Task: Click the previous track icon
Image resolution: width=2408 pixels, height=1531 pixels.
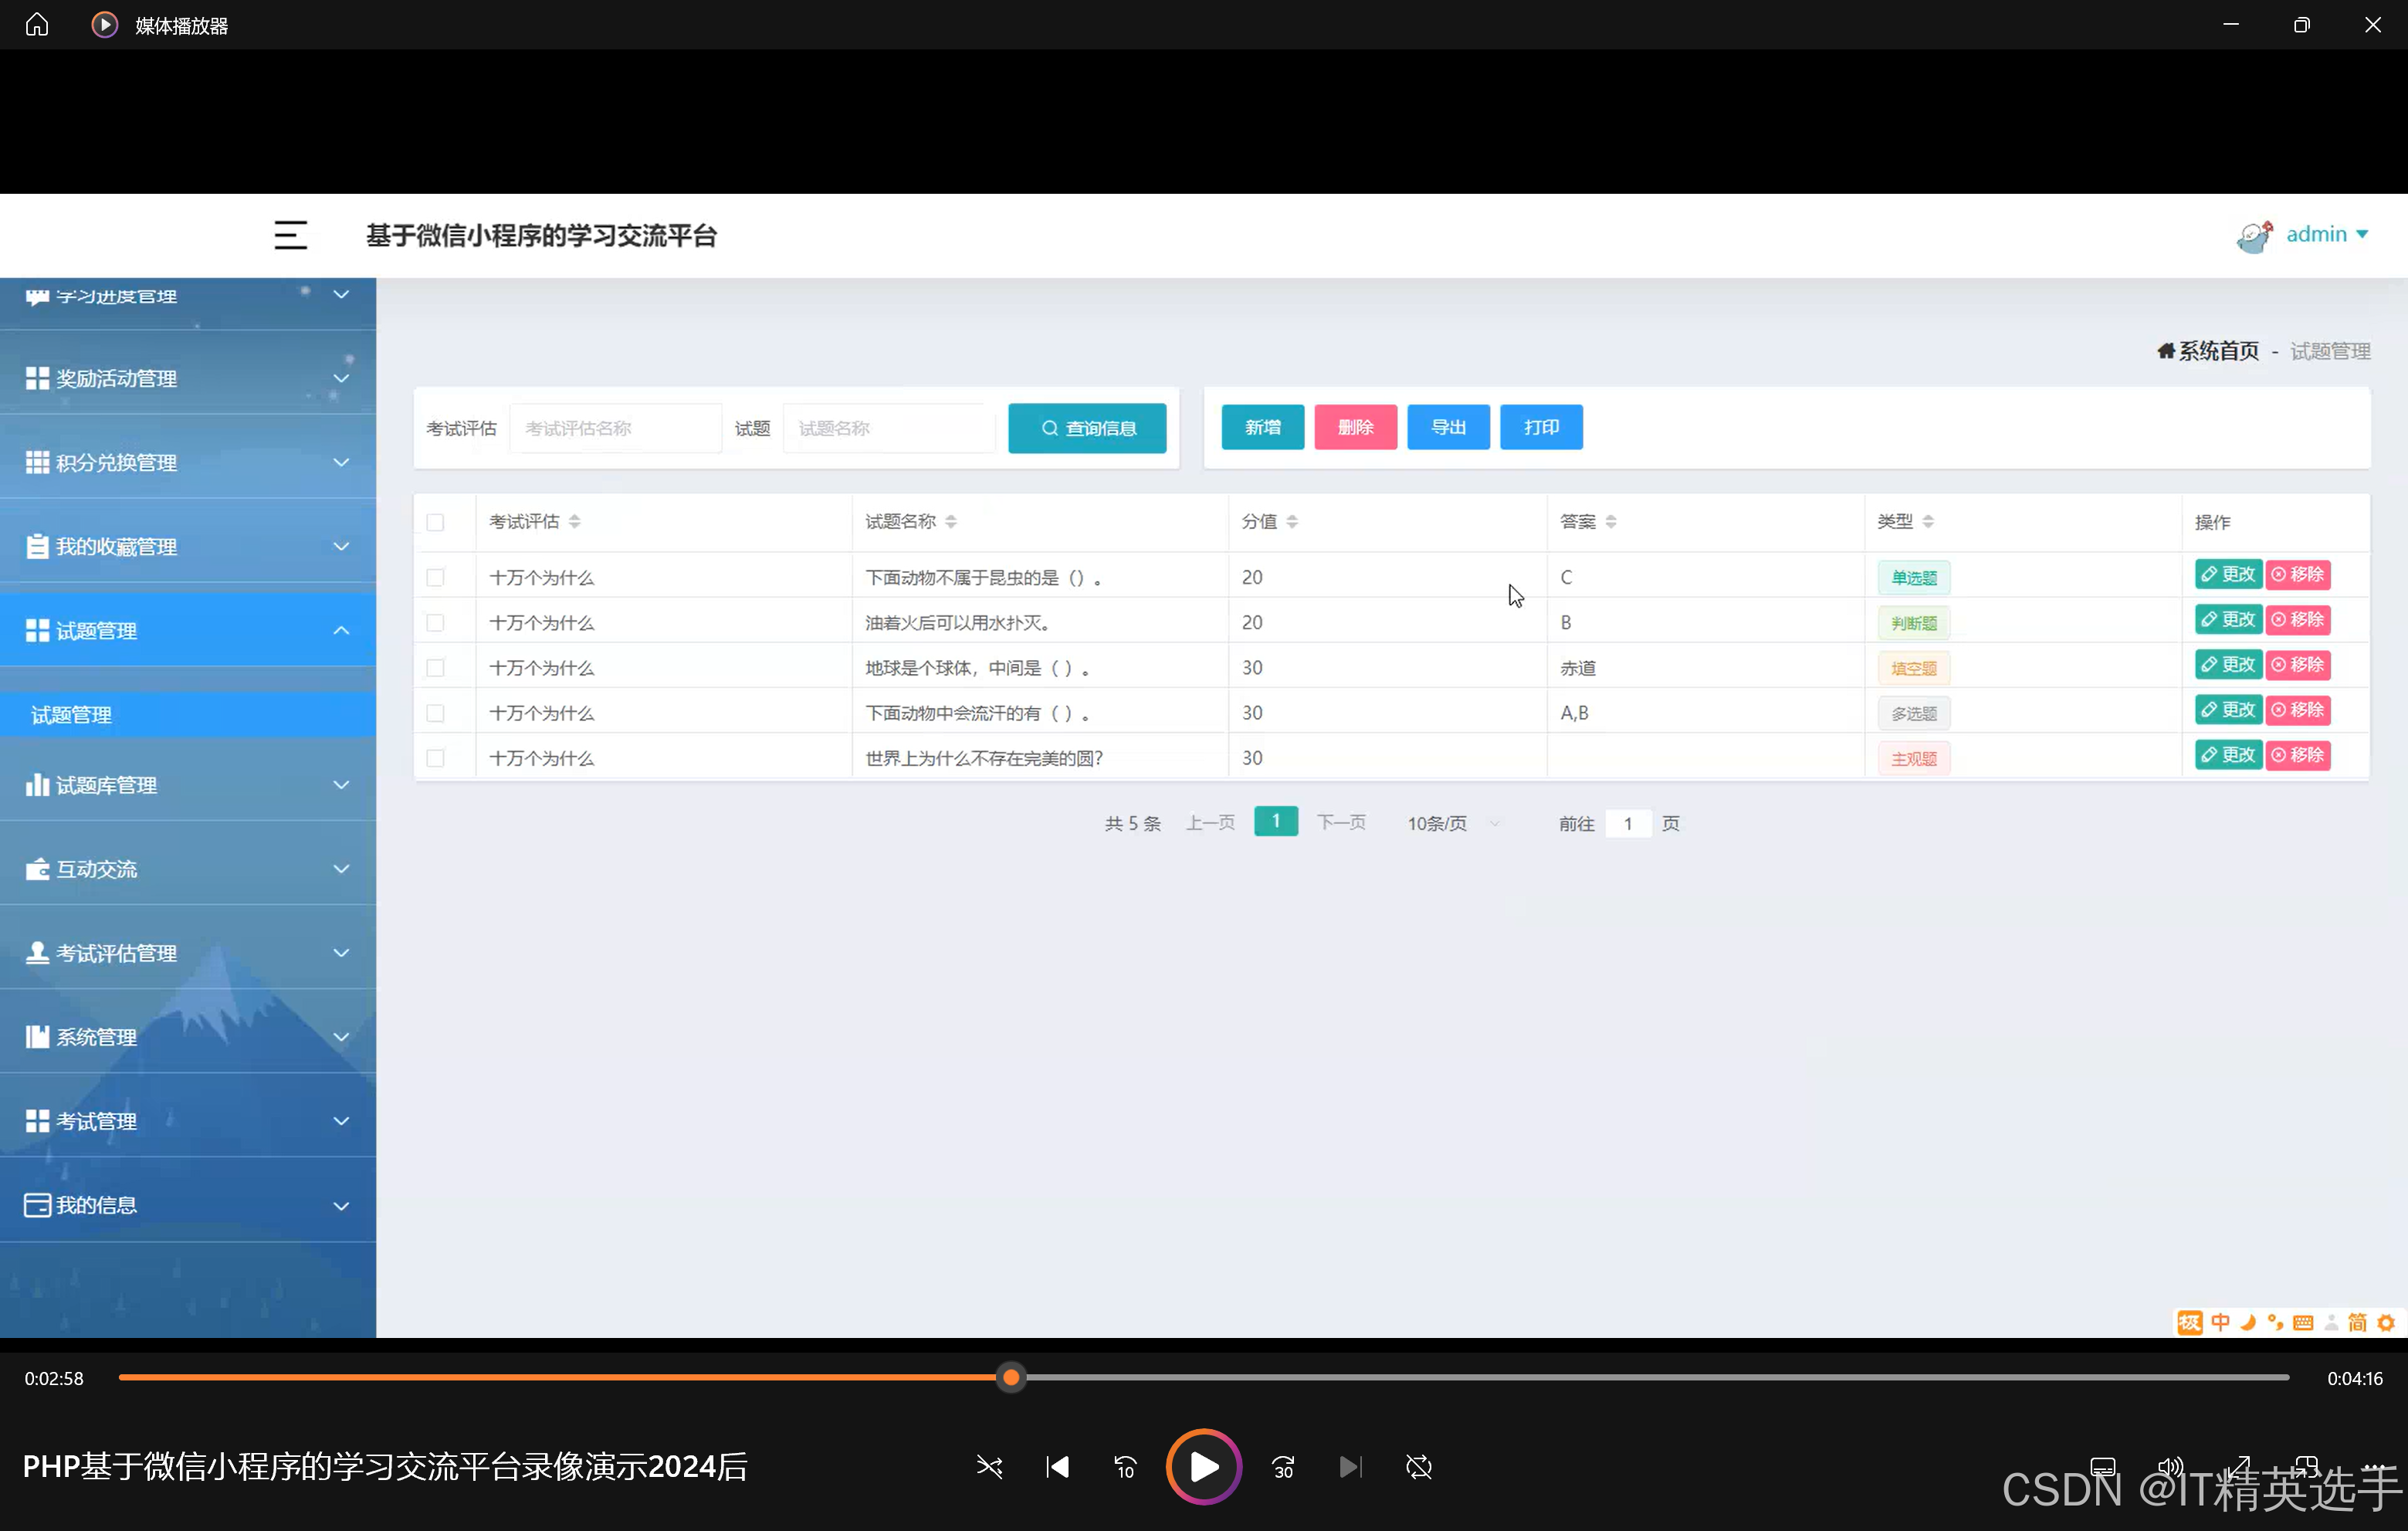Action: point(1057,1466)
